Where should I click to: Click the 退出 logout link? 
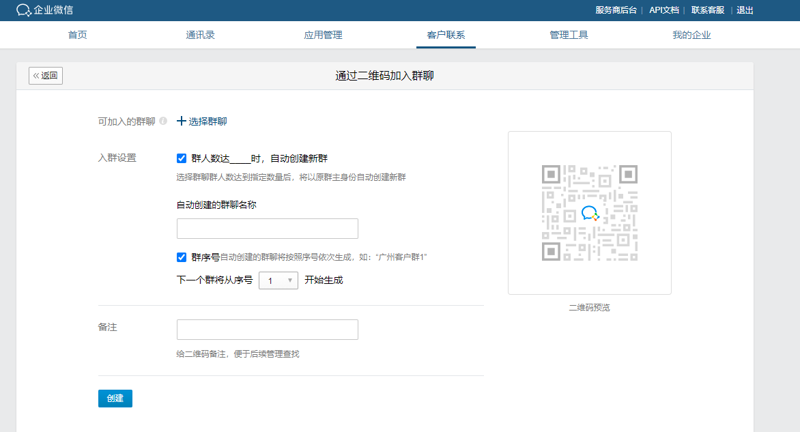coord(745,10)
